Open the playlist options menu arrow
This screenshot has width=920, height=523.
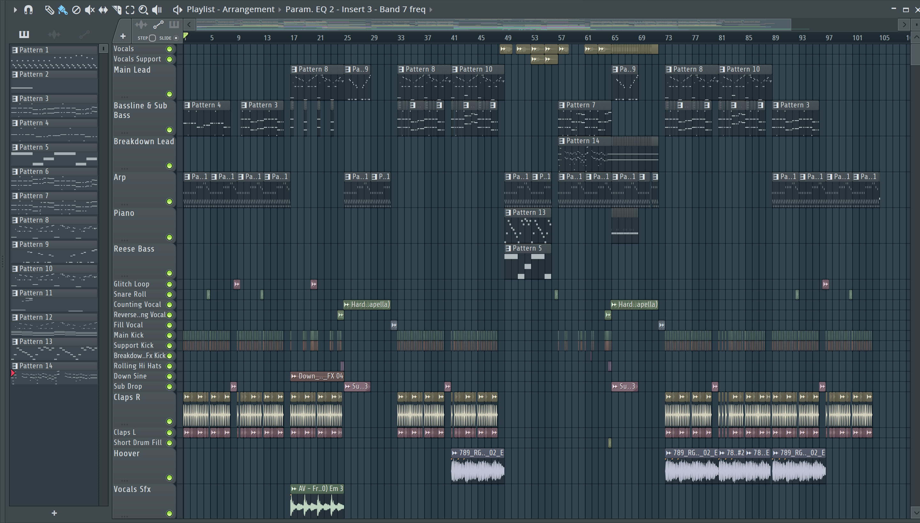[15, 10]
